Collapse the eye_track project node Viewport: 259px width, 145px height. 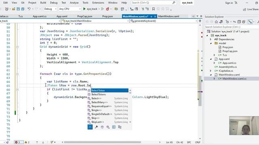(x=207, y=35)
